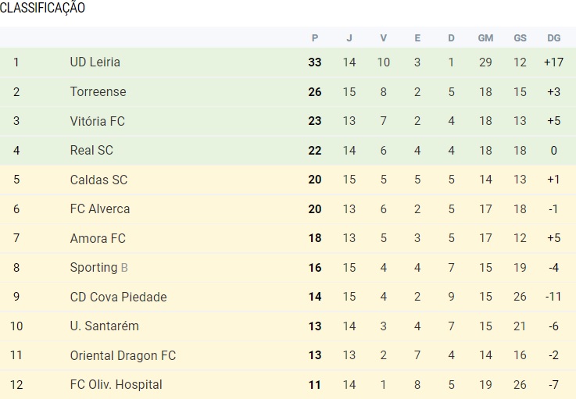Viewport: 576px width, 399px height.
Task: Sort by D losses column header
Action: (451, 37)
